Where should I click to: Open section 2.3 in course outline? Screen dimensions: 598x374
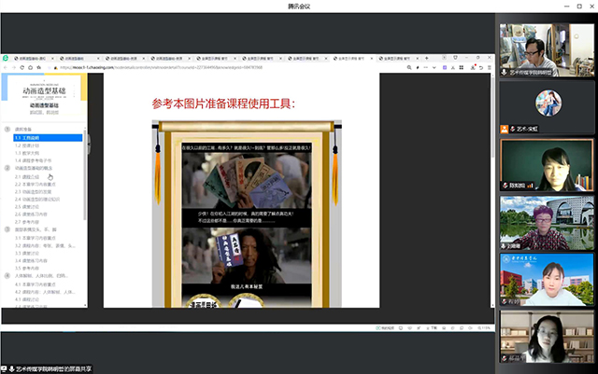point(33,191)
